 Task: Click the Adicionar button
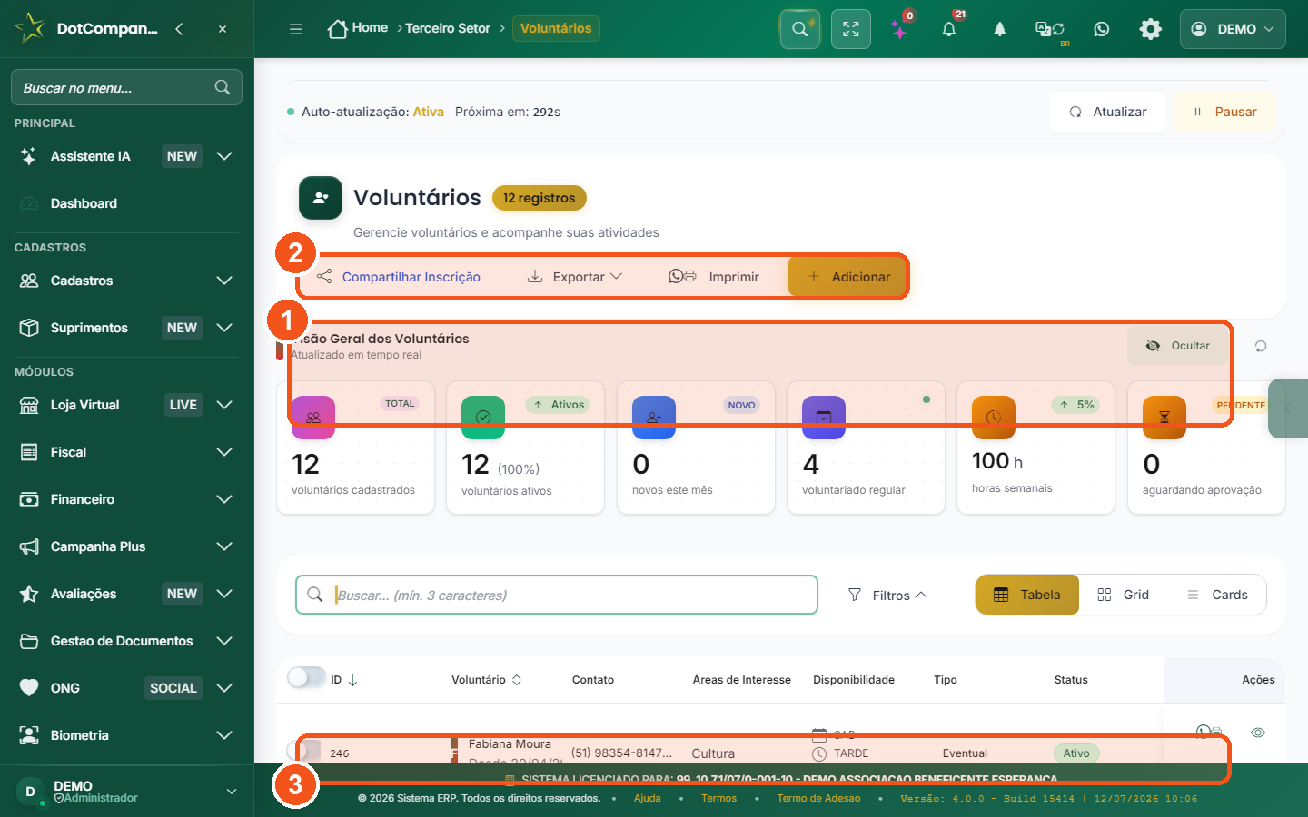[x=848, y=277]
